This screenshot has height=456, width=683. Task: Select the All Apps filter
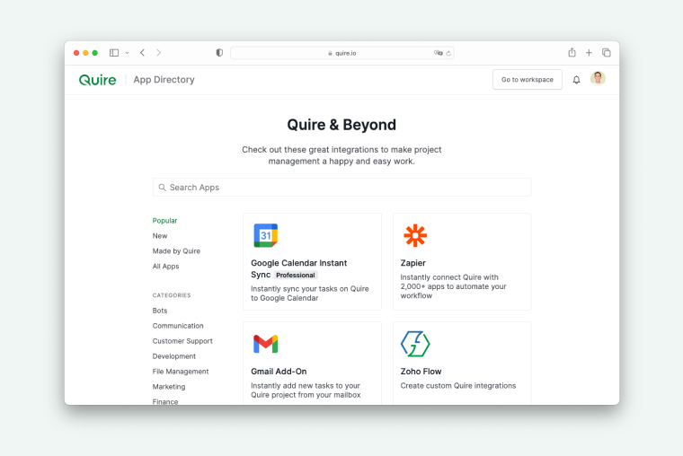165,267
